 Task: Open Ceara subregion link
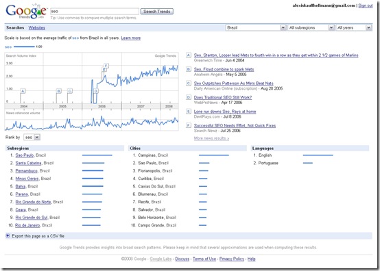tap(21, 209)
